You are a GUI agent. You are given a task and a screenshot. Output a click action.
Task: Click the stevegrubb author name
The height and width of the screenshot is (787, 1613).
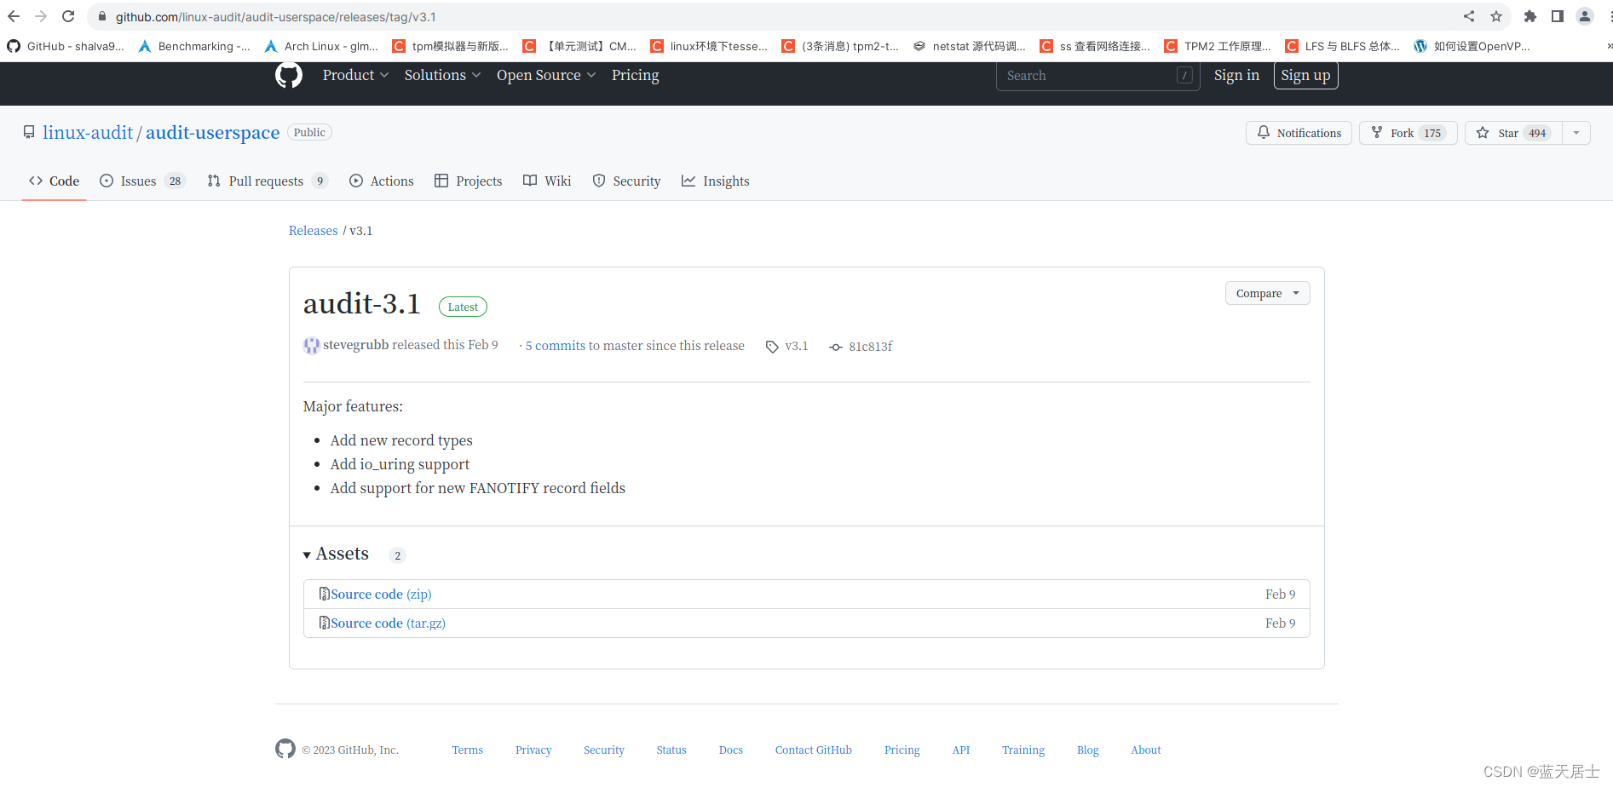tap(355, 345)
